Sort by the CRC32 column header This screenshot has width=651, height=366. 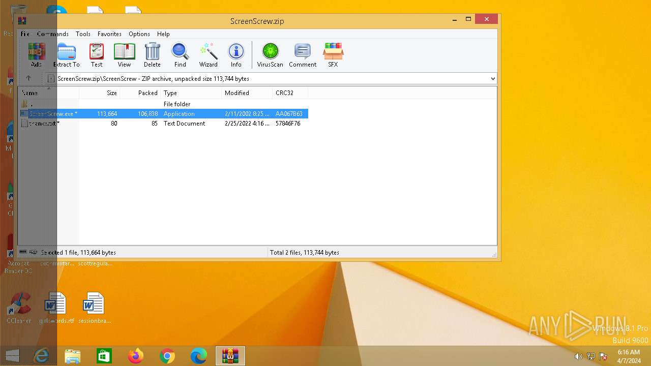(x=290, y=93)
